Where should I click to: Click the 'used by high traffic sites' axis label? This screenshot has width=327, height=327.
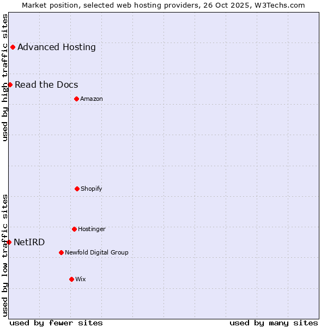click(x=5, y=77)
